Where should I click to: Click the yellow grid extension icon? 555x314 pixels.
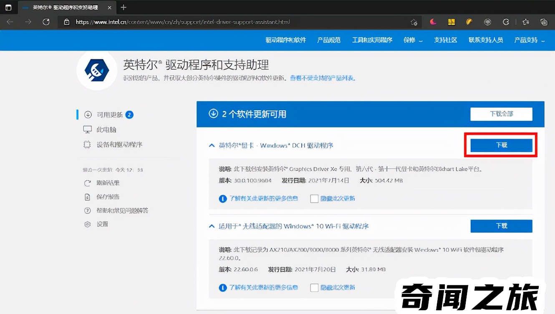pyautogui.click(x=451, y=22)
